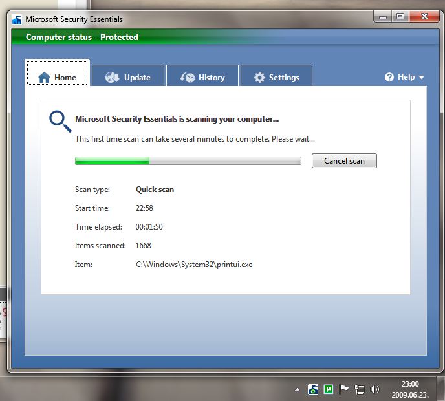445x401 pixels.
Task: Click 'Computer status - Protected' banner text
Action: coord(82,37)
